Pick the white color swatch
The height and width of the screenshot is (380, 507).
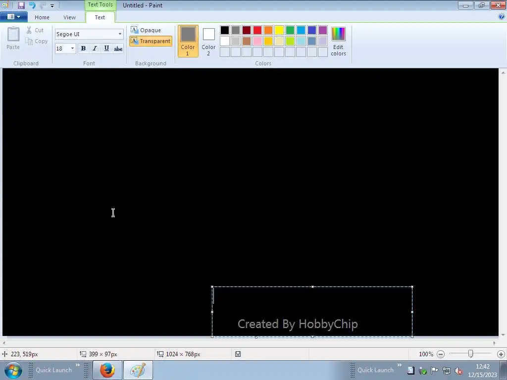click(x=225, y=41)
